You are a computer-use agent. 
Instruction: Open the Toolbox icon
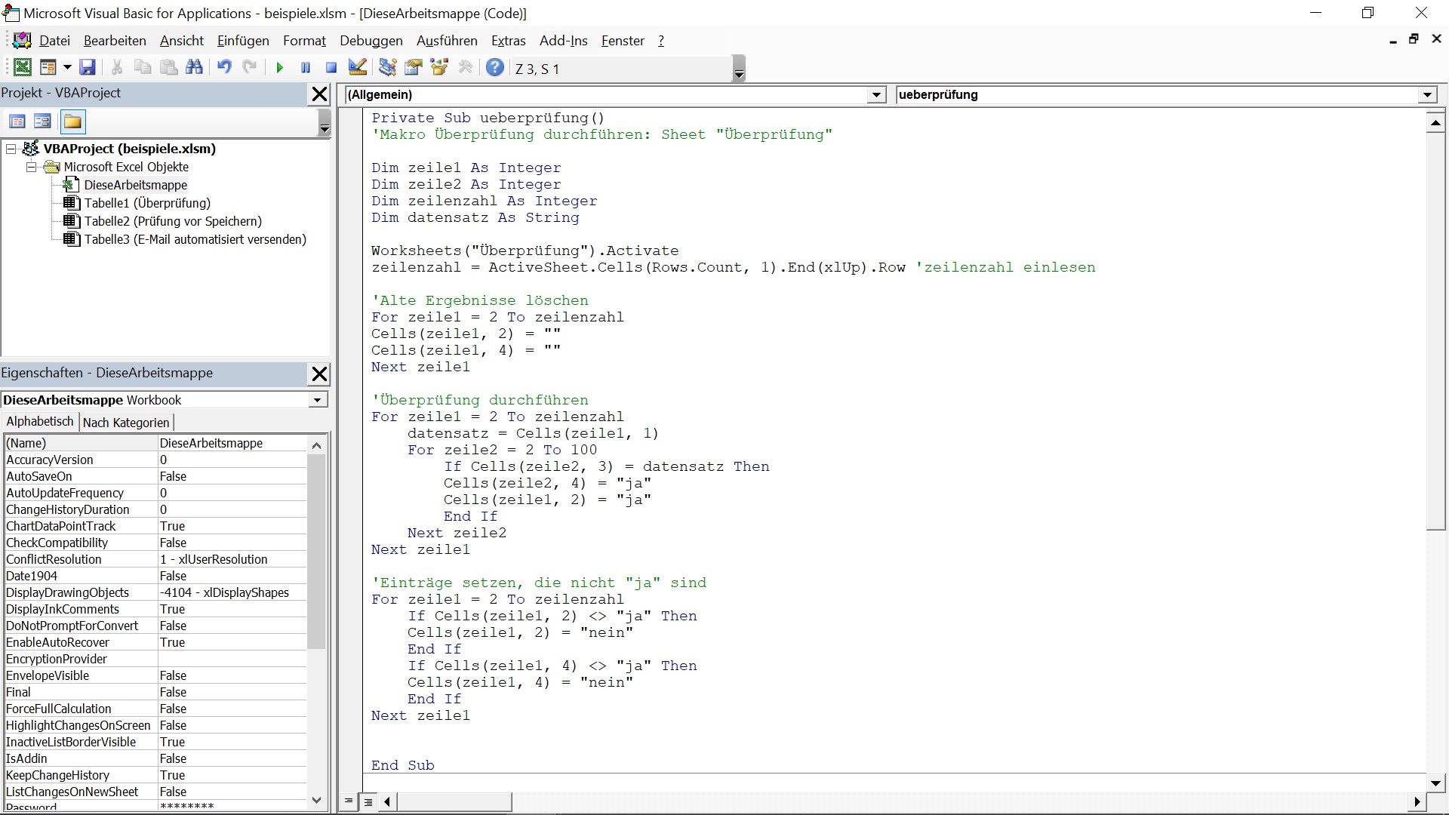(x=466, y=68)
